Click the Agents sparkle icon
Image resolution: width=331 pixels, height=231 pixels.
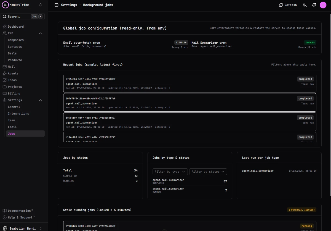pos(4,73)
